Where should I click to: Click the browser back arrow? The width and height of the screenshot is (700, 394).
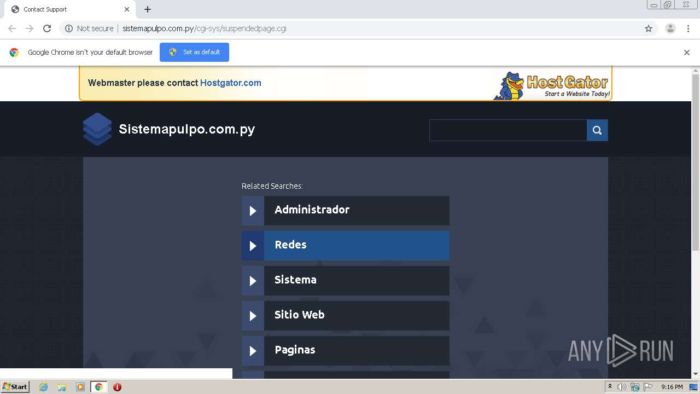pos(12,28)
